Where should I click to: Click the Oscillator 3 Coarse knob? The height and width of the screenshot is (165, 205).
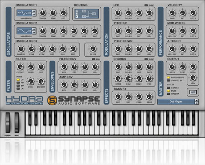[x=21, y=49]
